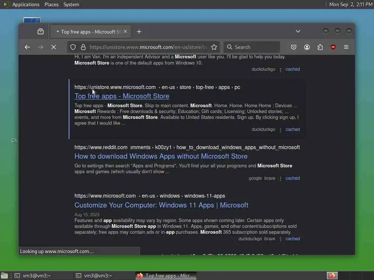
Task: Open the Save to Pocket icon
Action: 294,47
